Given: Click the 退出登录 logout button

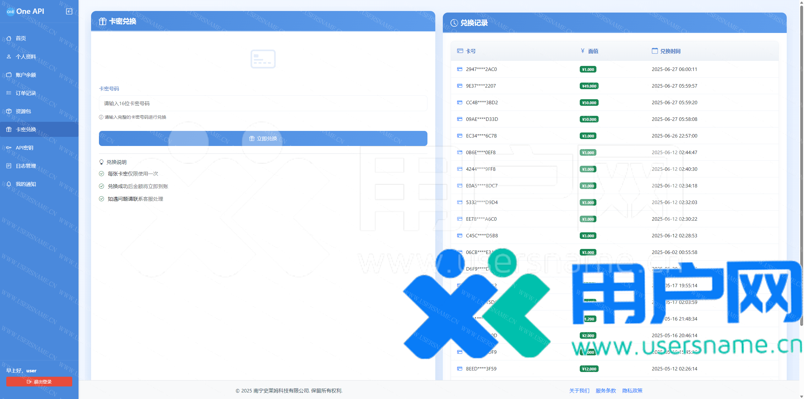Looking at the screenshot, I should 39,382.
